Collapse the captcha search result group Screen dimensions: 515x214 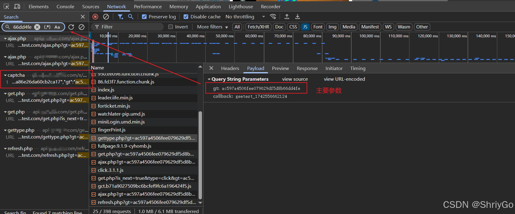pos(6,75)
